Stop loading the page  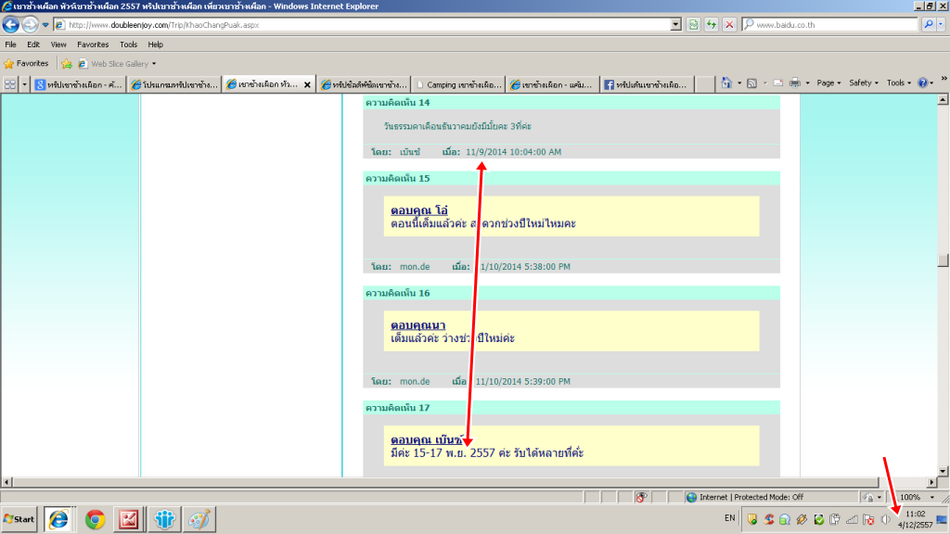[x=729, y=25]
